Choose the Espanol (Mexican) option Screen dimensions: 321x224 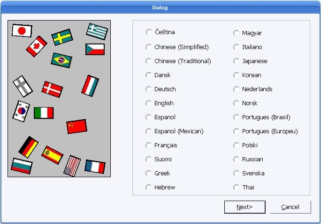point(149,131)
